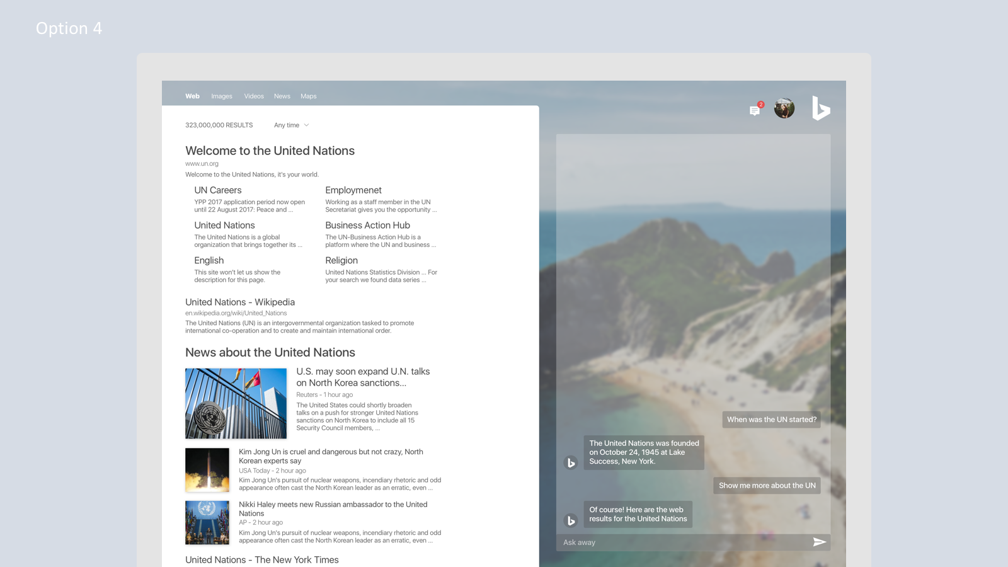This screenshot has height=567, width=1008.
Task: Expand the Any time filter dropdown
Action: pyautogui.click(x=292, y=125)
